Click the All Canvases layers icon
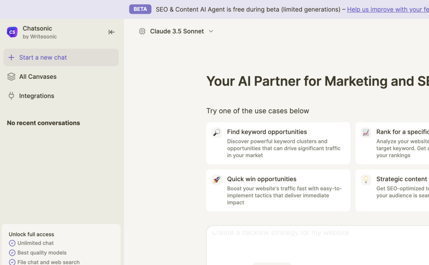Image resolution: width=429 pixels, height=265 pixels. pos(11,77)
